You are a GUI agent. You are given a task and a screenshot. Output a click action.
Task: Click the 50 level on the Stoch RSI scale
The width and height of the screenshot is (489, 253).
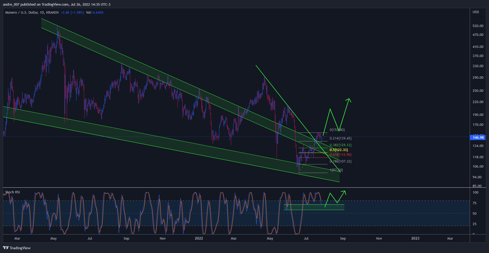(x=475, y=214)
